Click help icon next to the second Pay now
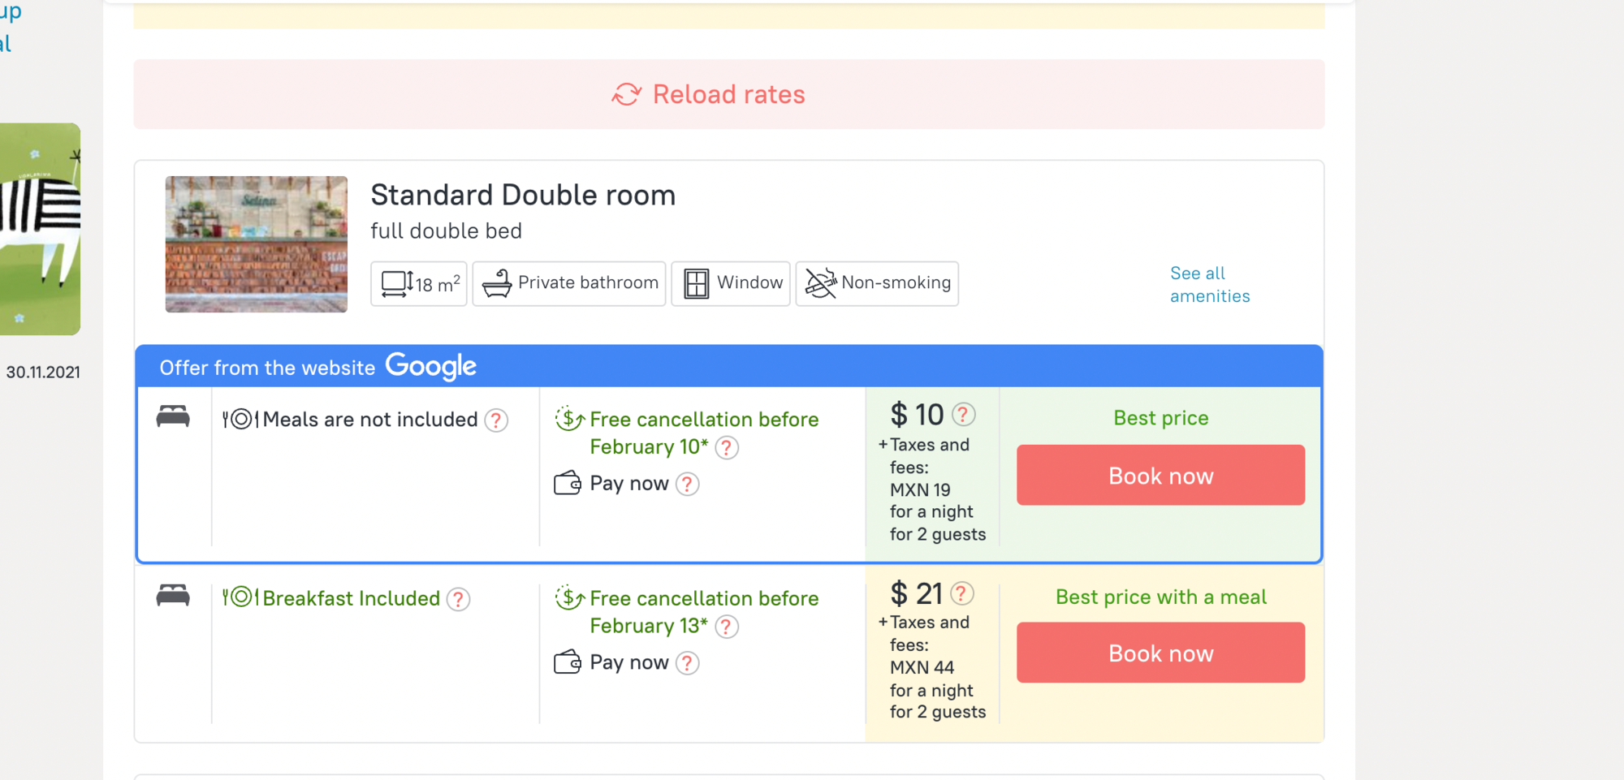This screenshot has width=1624, height=780. pyautogui.click(x=688, y=663)
